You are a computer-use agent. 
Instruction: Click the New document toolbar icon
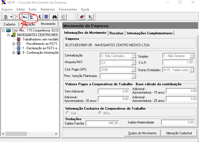[6, 17]
